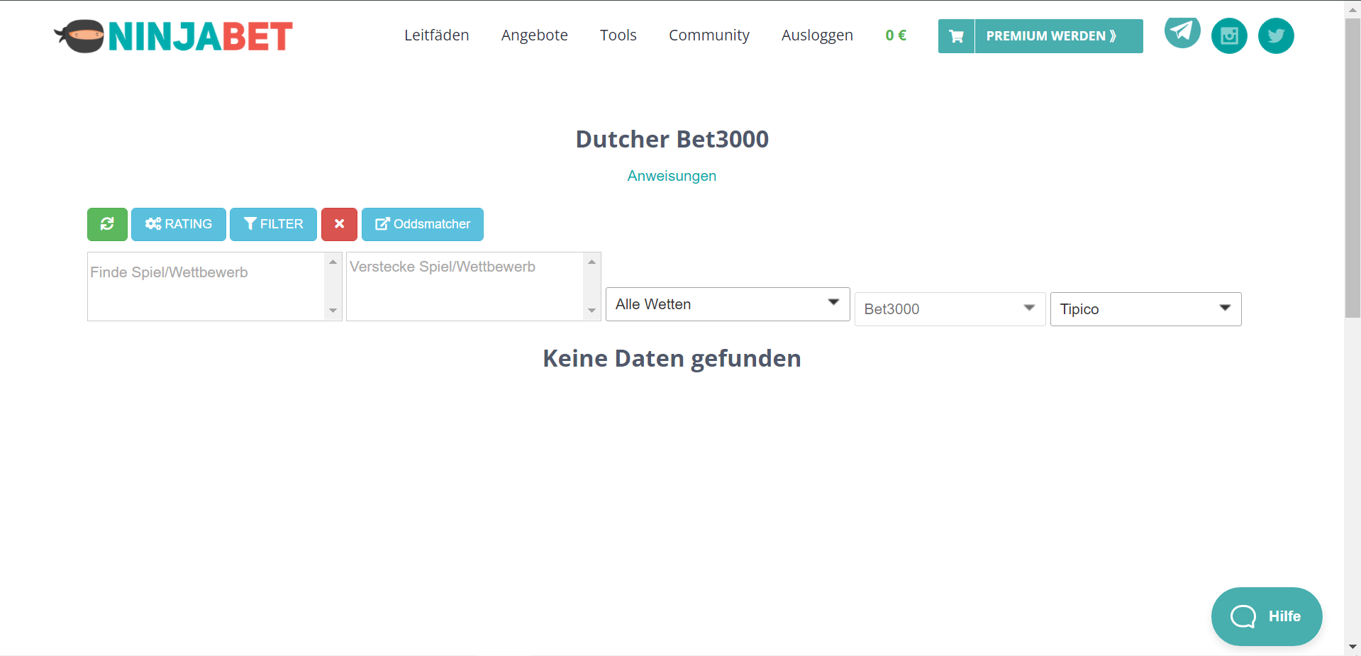Click down arrow of Finde Spiel scrollbar
The width and height of the screenshot is (1361, 656).
(x=333, y=311)
